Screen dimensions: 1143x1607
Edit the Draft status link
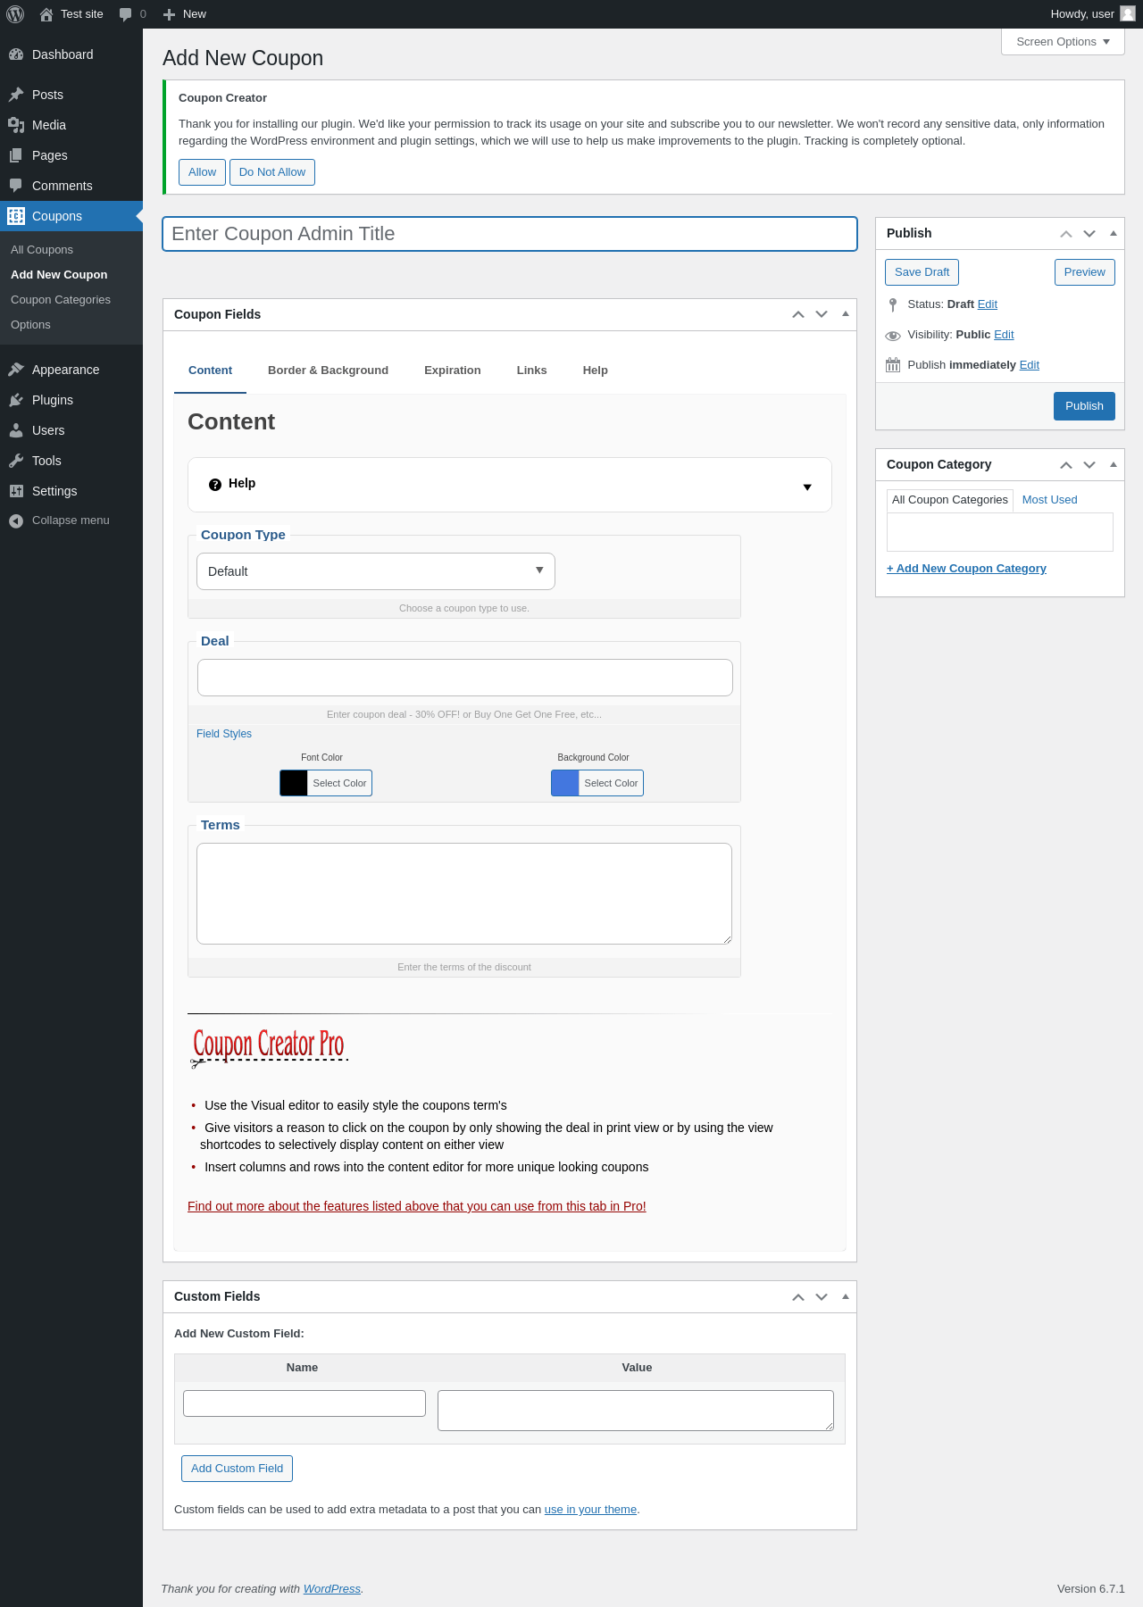point(987,304)
